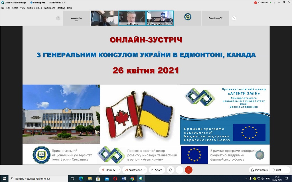Open Opera browser from the taskbar
This screenshot has height=182, width=292.
pyautogui.click(x=115, y=179)
